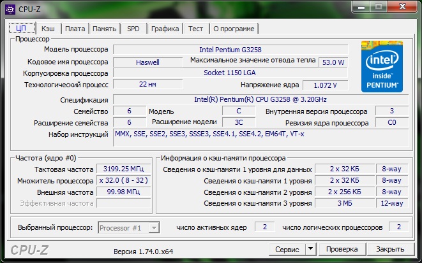Click the specification field with 3.20GHz
Viewport: 422px width, 263px height.
[260, 99]
